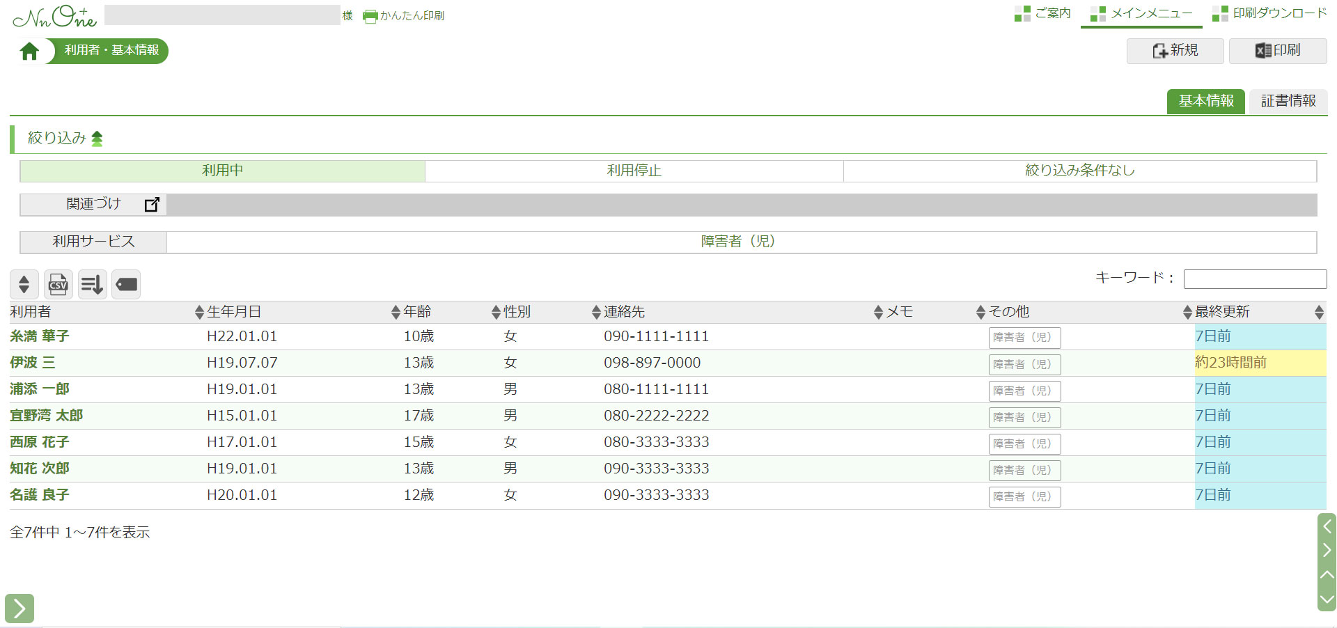Export the list with the CSV icon
1337x628 pixels.
pyautogui.click(x=58, y=284)
